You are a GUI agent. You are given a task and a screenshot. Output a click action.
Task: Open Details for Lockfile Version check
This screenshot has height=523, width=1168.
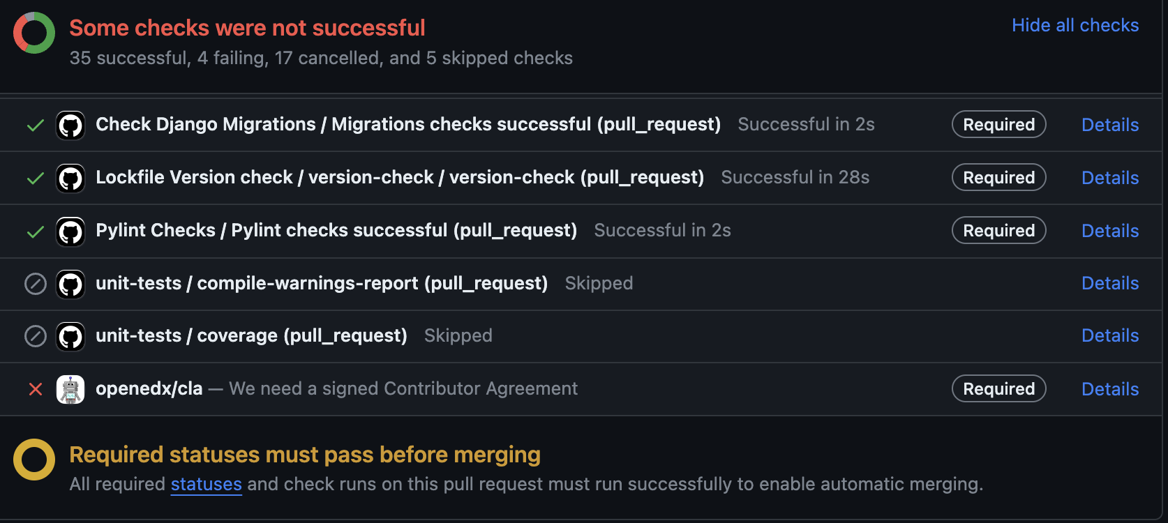tap(1110, 178)
